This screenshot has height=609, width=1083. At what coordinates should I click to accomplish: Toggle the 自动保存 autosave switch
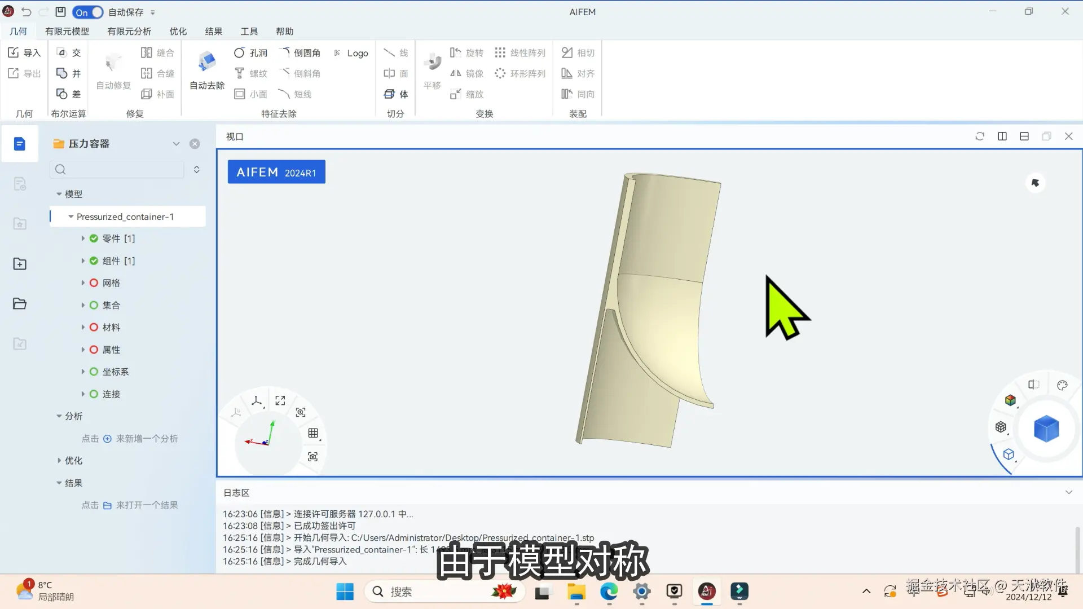pyautogui.click(x=88, y=12)
